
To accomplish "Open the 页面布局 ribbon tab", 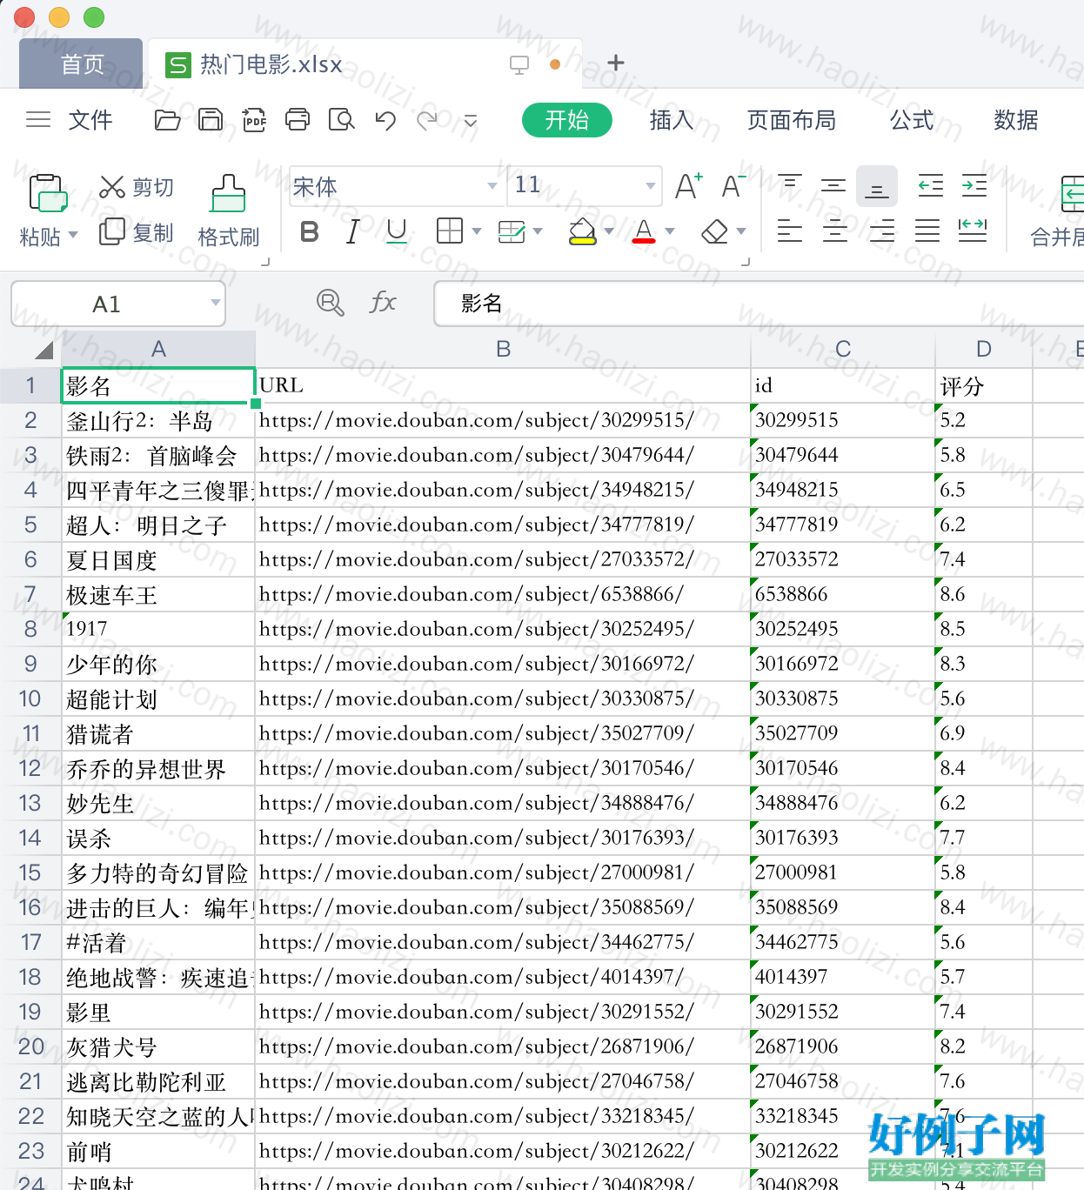I will tap(792, 120).
